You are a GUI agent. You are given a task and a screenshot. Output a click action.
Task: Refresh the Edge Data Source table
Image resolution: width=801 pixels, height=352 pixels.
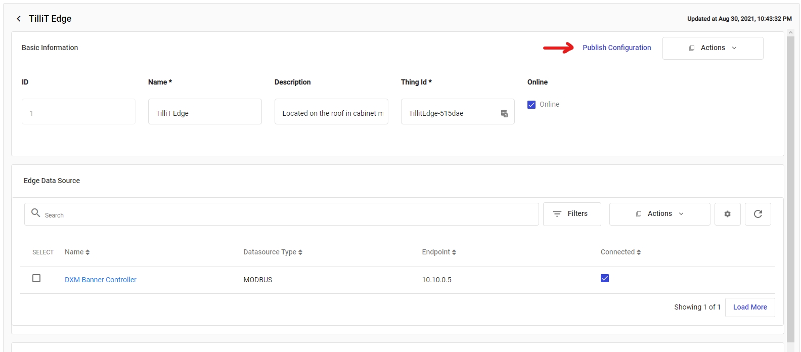(x=758, y=214)
